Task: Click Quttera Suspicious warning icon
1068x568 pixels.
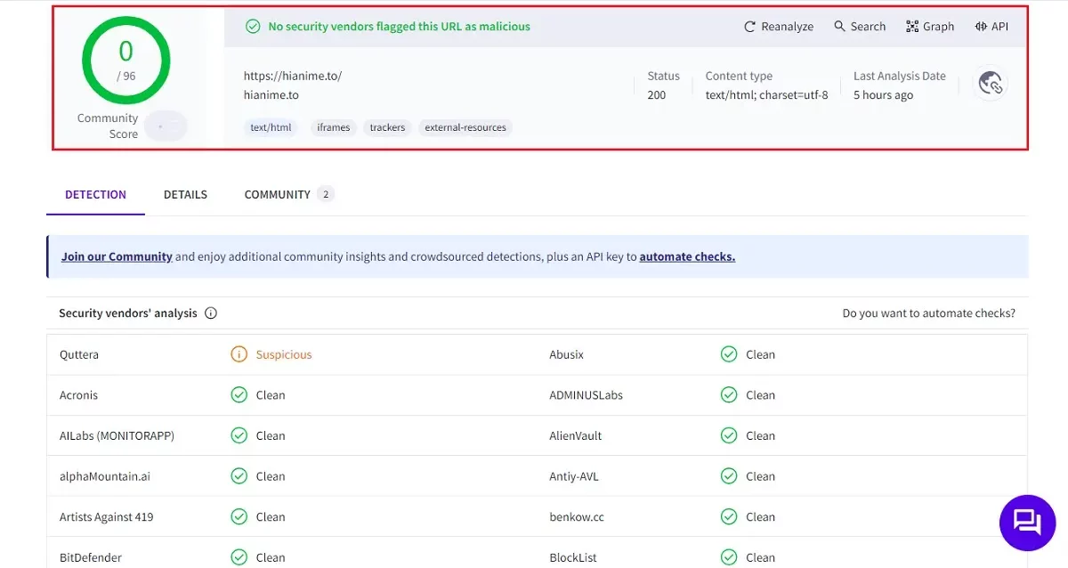Action: 239,354
